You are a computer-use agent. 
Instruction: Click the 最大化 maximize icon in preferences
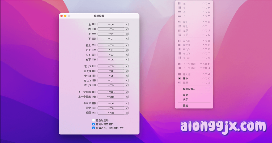tap(94, 103)
